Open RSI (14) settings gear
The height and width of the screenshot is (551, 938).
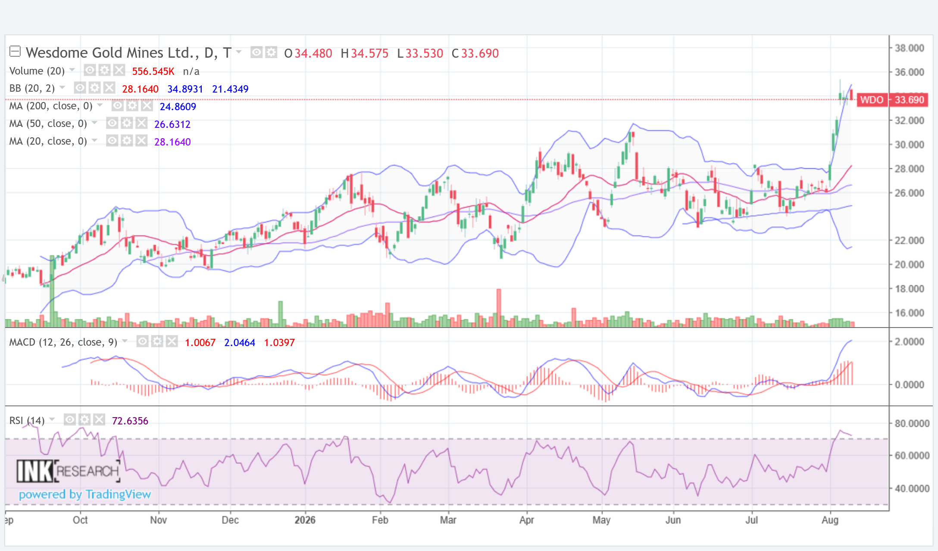[x=84, y=420]
